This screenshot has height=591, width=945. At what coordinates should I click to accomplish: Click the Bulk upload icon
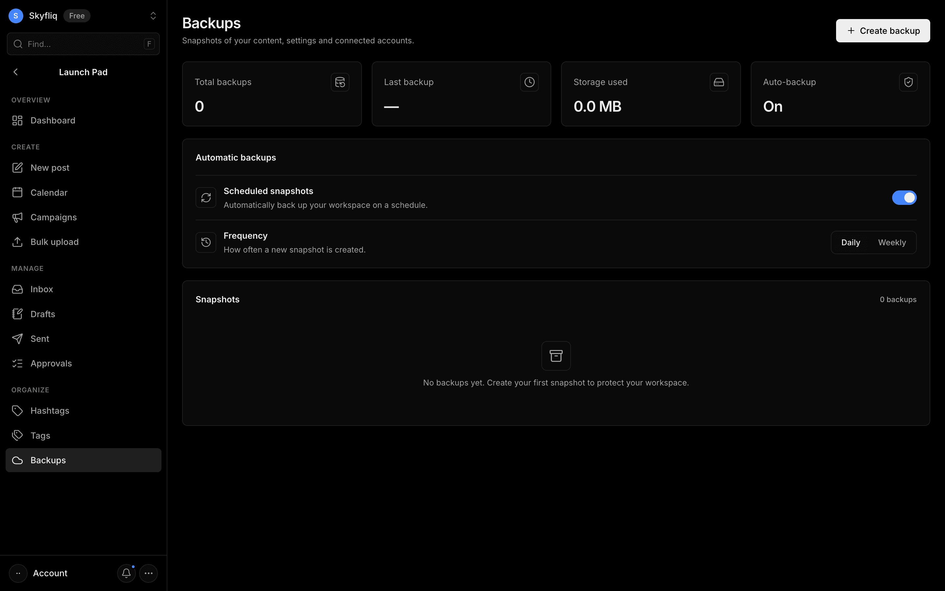17,242
